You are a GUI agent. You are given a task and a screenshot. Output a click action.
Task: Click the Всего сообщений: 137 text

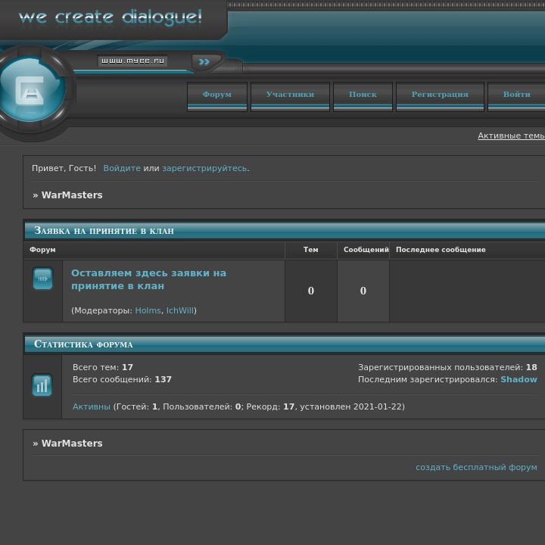(x=122, y=379)
